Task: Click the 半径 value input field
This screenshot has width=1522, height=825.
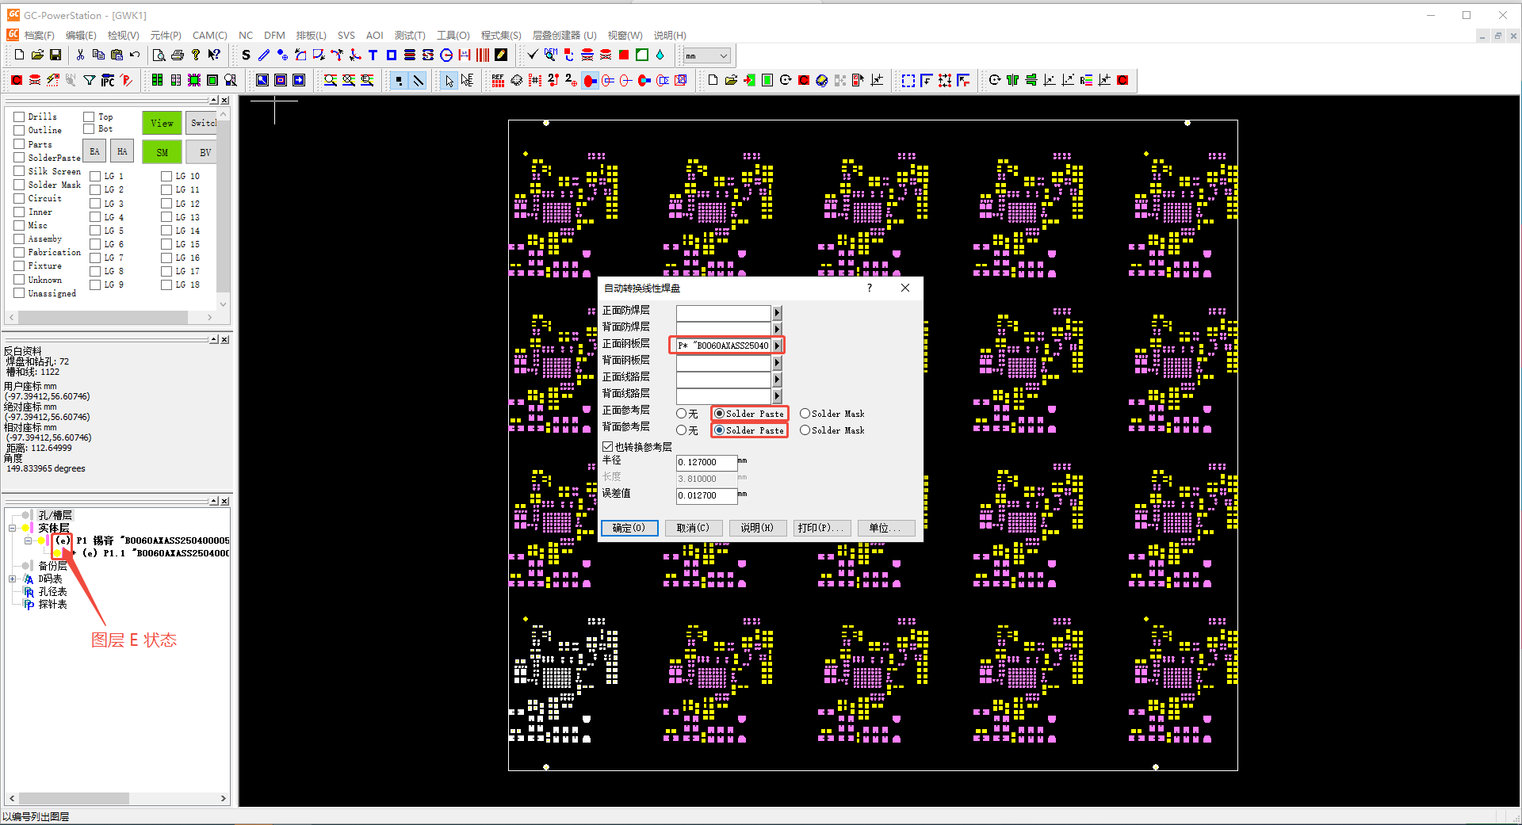Action: 706,462
